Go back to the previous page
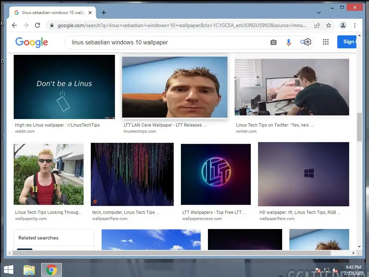This screenshot has width=369, height=277. click(14, 25)
